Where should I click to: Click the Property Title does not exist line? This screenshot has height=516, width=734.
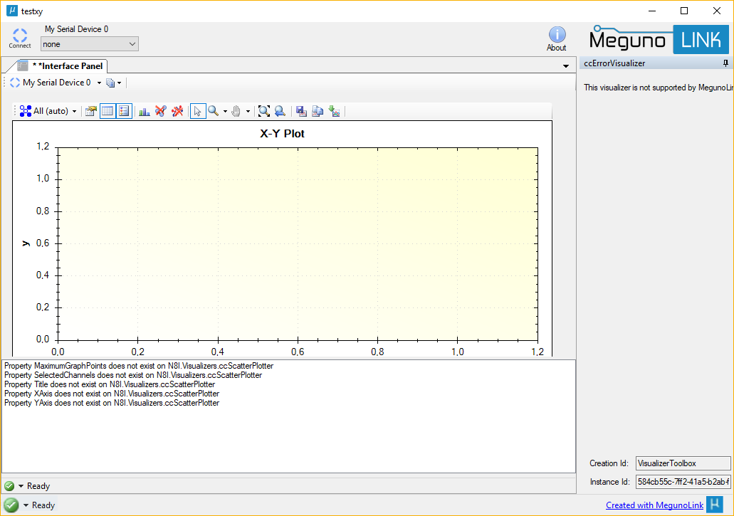pyautogui.click(x=110, y=384)
